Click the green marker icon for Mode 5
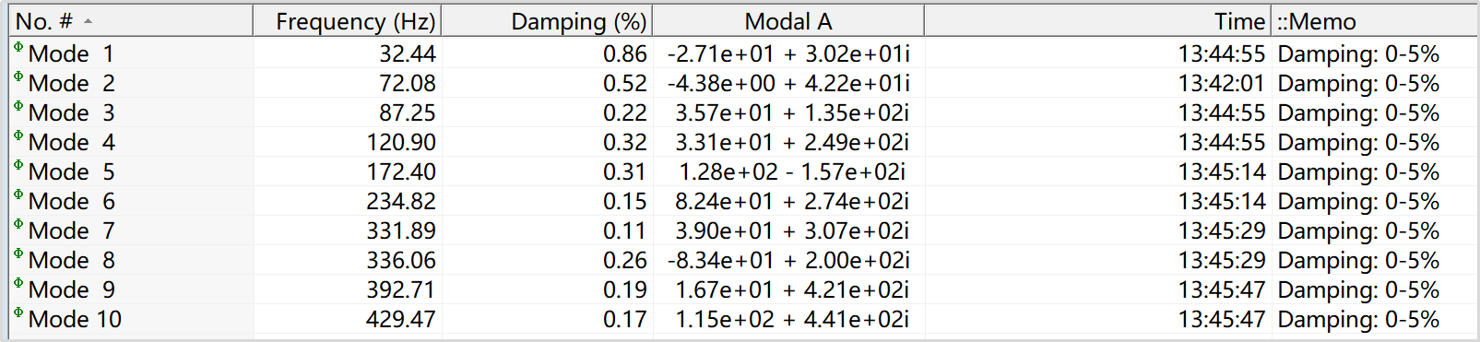Viewport: 1480px width, 342px height. [18, 165]
